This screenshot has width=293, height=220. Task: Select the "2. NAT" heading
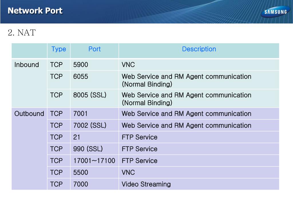(22, 33)
